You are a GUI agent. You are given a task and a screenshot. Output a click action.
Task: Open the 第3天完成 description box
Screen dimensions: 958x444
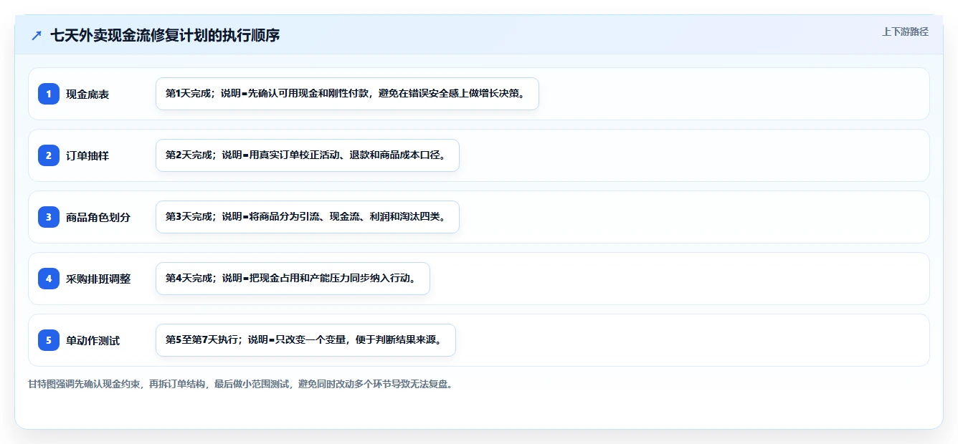click(x=307, y=217)
